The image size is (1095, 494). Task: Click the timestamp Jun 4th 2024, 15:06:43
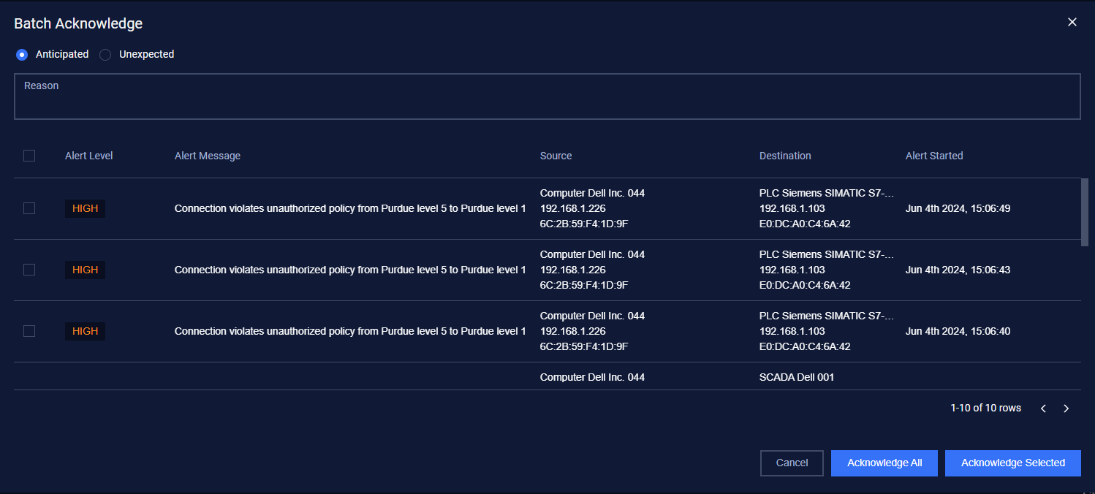pos(958,270)
